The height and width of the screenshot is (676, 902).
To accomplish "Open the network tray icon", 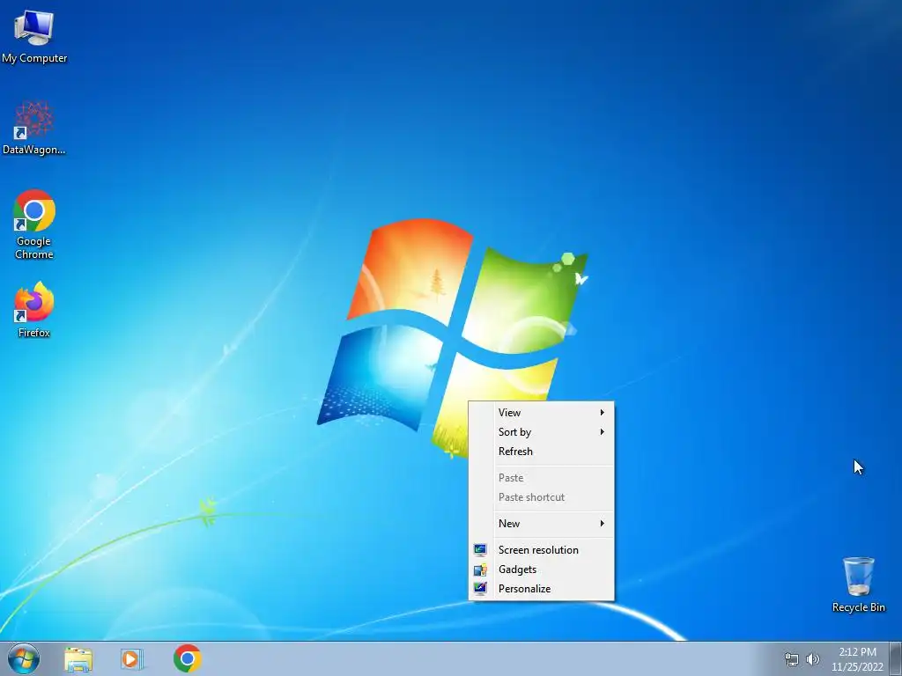I will tap(792, 659).
